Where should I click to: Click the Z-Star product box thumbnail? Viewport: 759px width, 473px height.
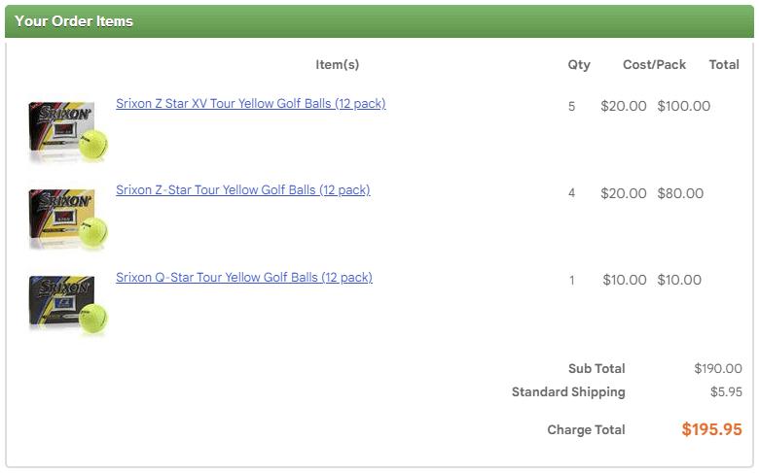click(66, 218)
